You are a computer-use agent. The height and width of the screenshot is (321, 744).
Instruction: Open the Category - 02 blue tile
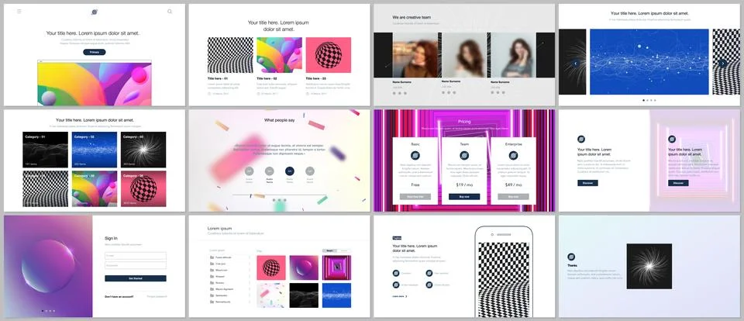pyautogui.click(x=95, y=150)
